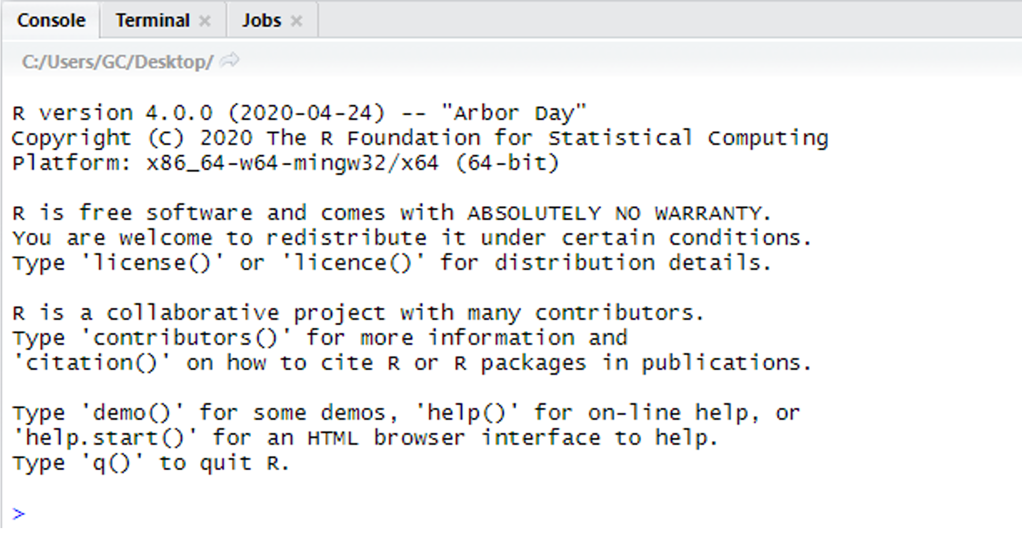1022x550 pixels.
Task: Click the 'citation()' text in console
Action: tap(91, 363)
